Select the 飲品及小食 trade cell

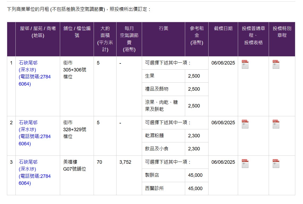click(164, 149)
